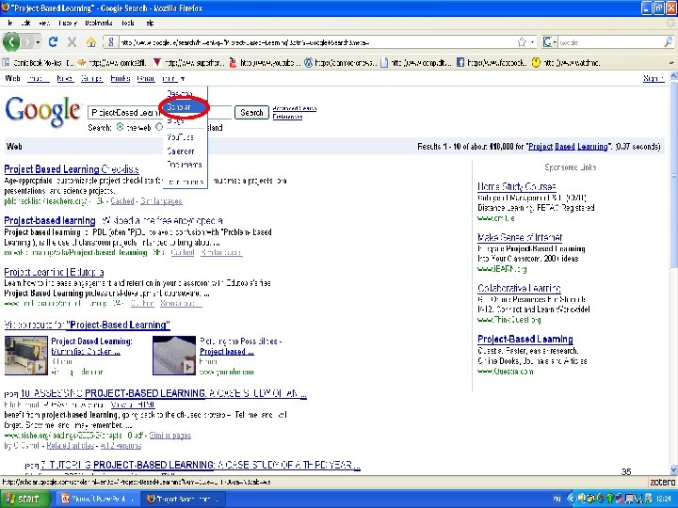Image resolution: width=678 pixels, height=508 pixels.
Task: Open the address bar history dropdown
Action: click(x=532, y=42)
